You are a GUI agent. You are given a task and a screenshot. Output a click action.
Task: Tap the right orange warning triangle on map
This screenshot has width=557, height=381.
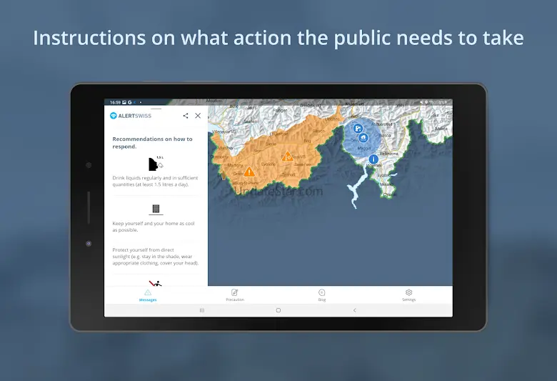coord(287,156)
